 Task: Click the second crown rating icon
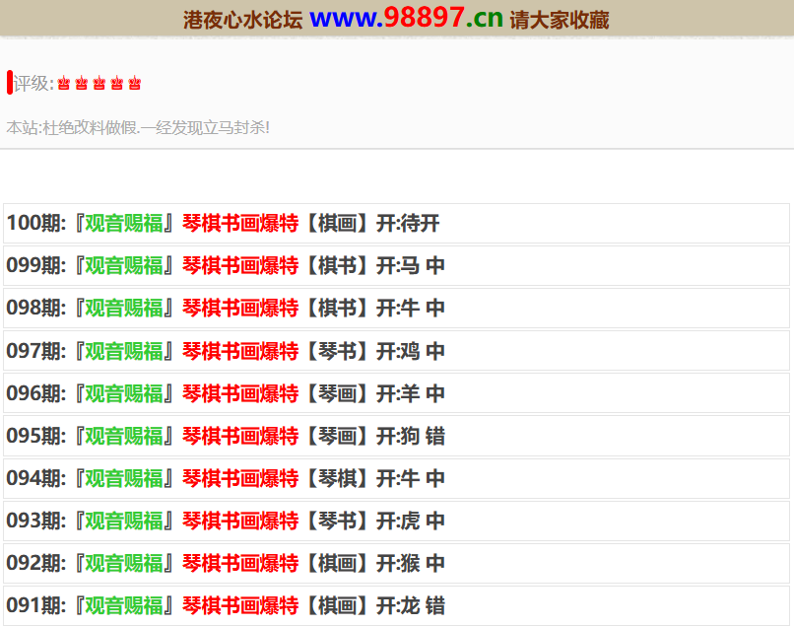81,84
